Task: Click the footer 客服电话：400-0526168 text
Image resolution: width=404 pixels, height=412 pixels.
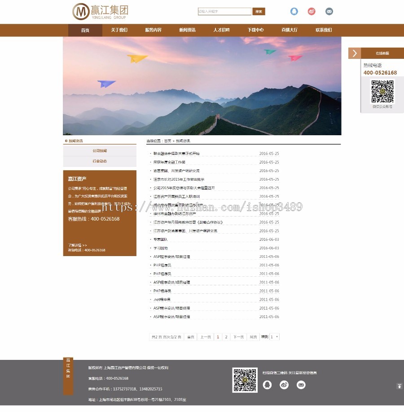Action: (109, 378)
